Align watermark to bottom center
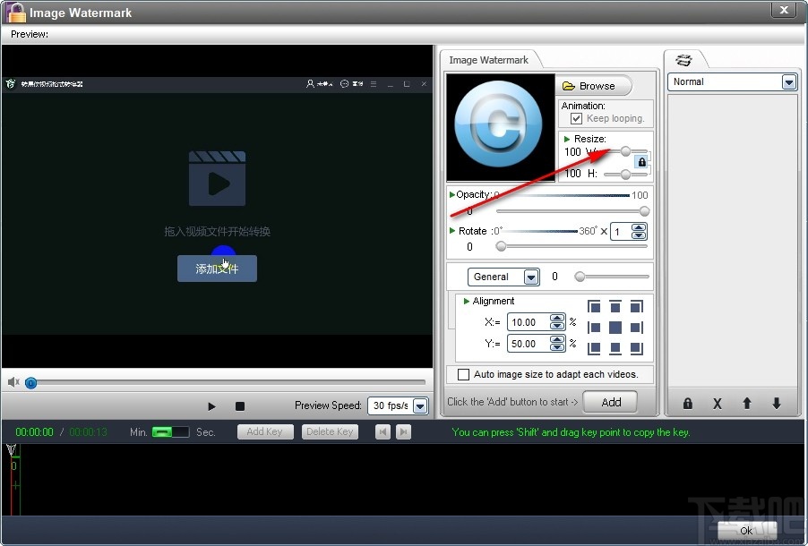This screenshot has width=808, height=546. click(615, 348)
